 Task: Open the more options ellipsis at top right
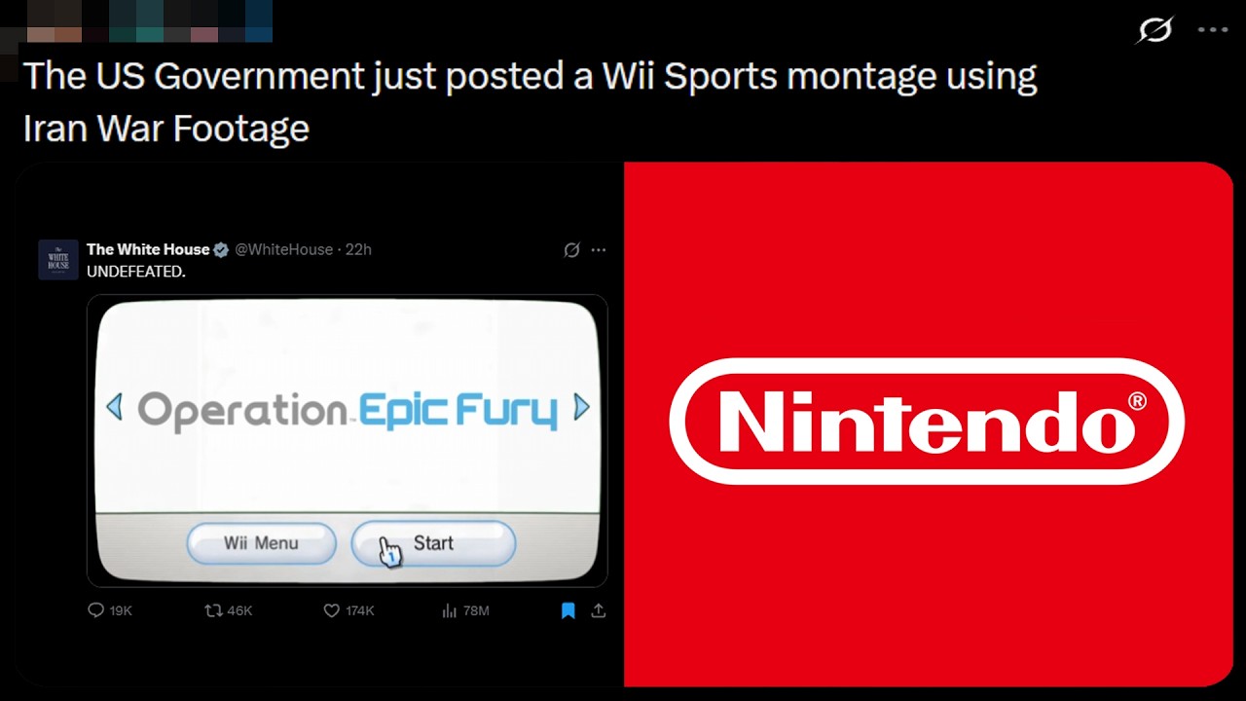[1213, 30]
